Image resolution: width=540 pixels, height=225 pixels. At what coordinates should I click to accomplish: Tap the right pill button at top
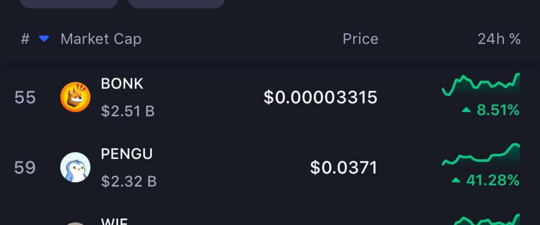[x=176, y=4]
